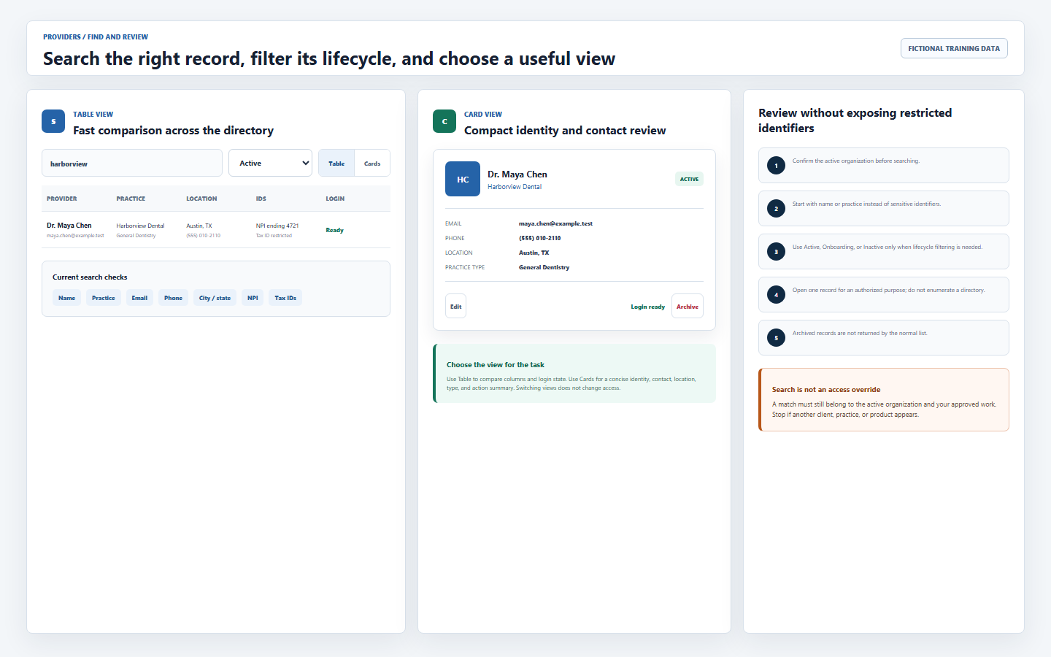Open the Active lifecycle dropdown
This screenshot has width=1051, height=657.
[x=270, y=163]
